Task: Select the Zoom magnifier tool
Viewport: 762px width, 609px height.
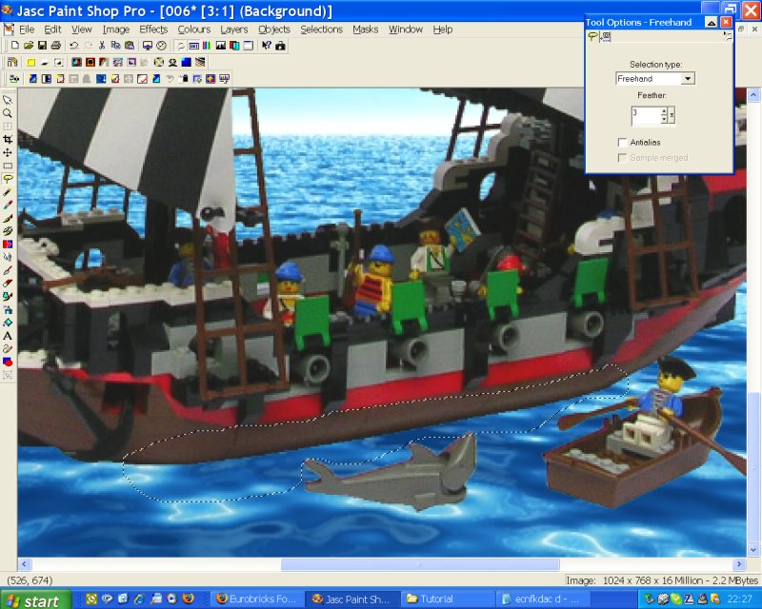Action: 8,113
